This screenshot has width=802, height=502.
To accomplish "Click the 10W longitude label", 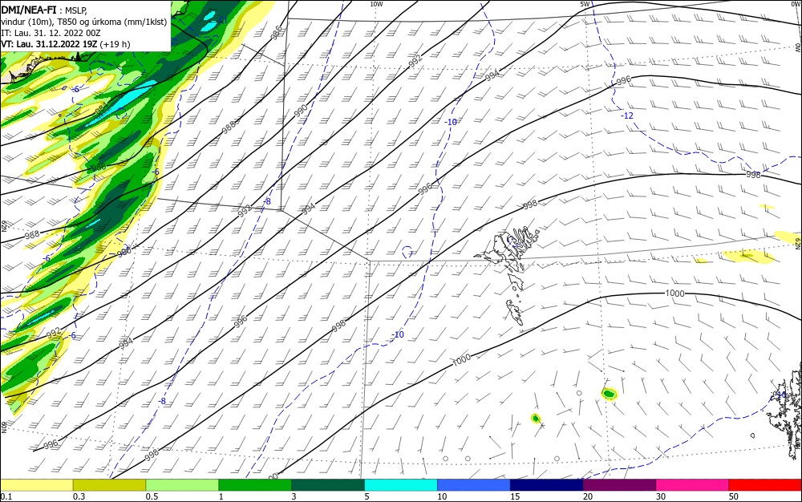I will point(376,4).
